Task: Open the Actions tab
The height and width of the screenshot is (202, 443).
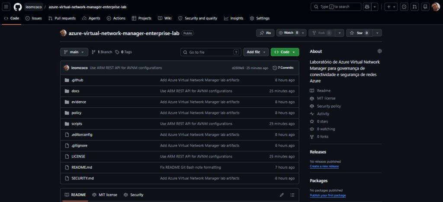Action: click(116, 18)
